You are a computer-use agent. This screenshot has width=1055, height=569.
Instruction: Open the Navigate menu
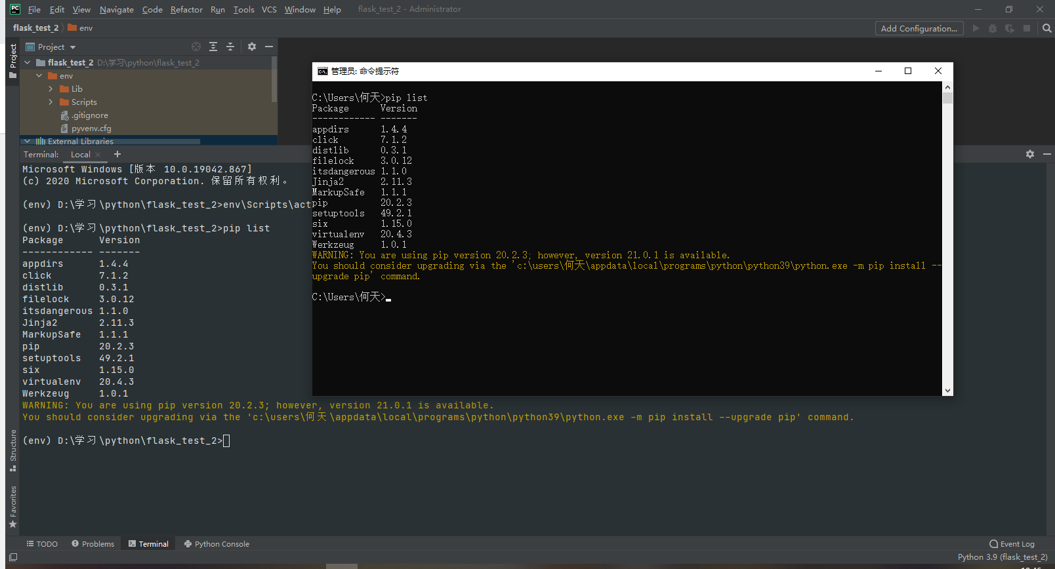point(117,9)
